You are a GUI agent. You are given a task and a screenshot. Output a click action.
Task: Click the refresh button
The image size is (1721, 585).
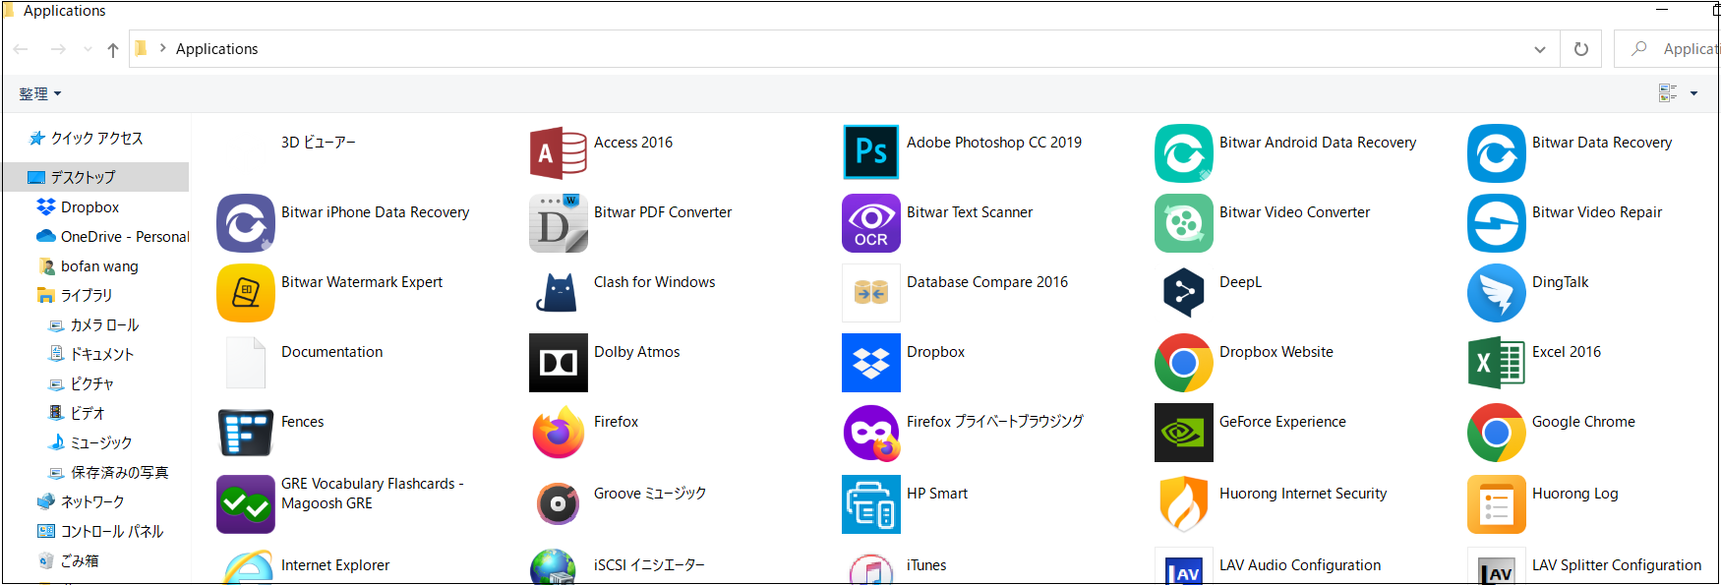coord(1581,49)
